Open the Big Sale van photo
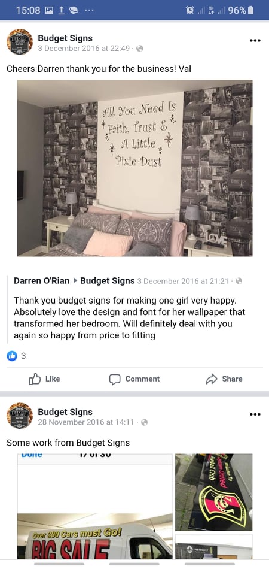The height and width of the screenshot is (569, 269). point(95,506)
